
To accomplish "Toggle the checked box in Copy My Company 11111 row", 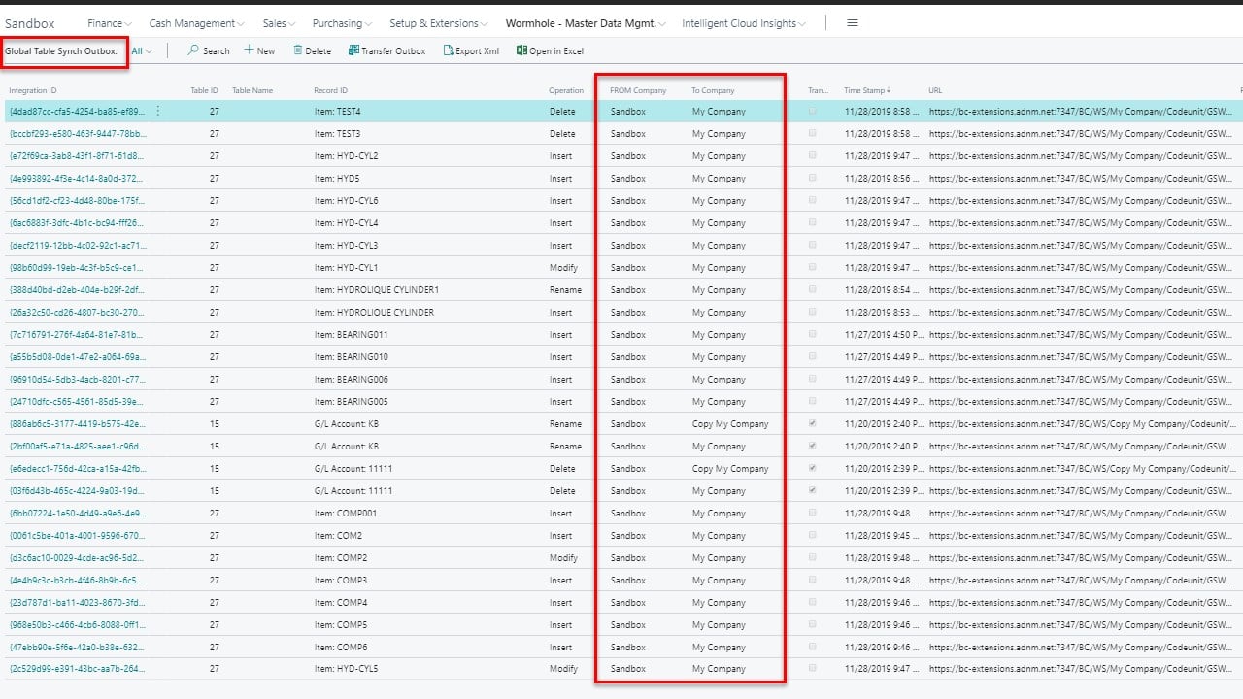I will coord(813,468).
